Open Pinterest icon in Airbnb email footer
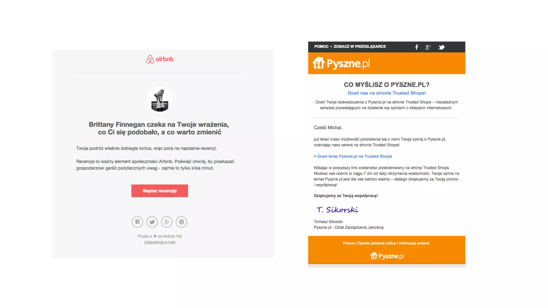548x308 pixels. (x=181, y=222)
